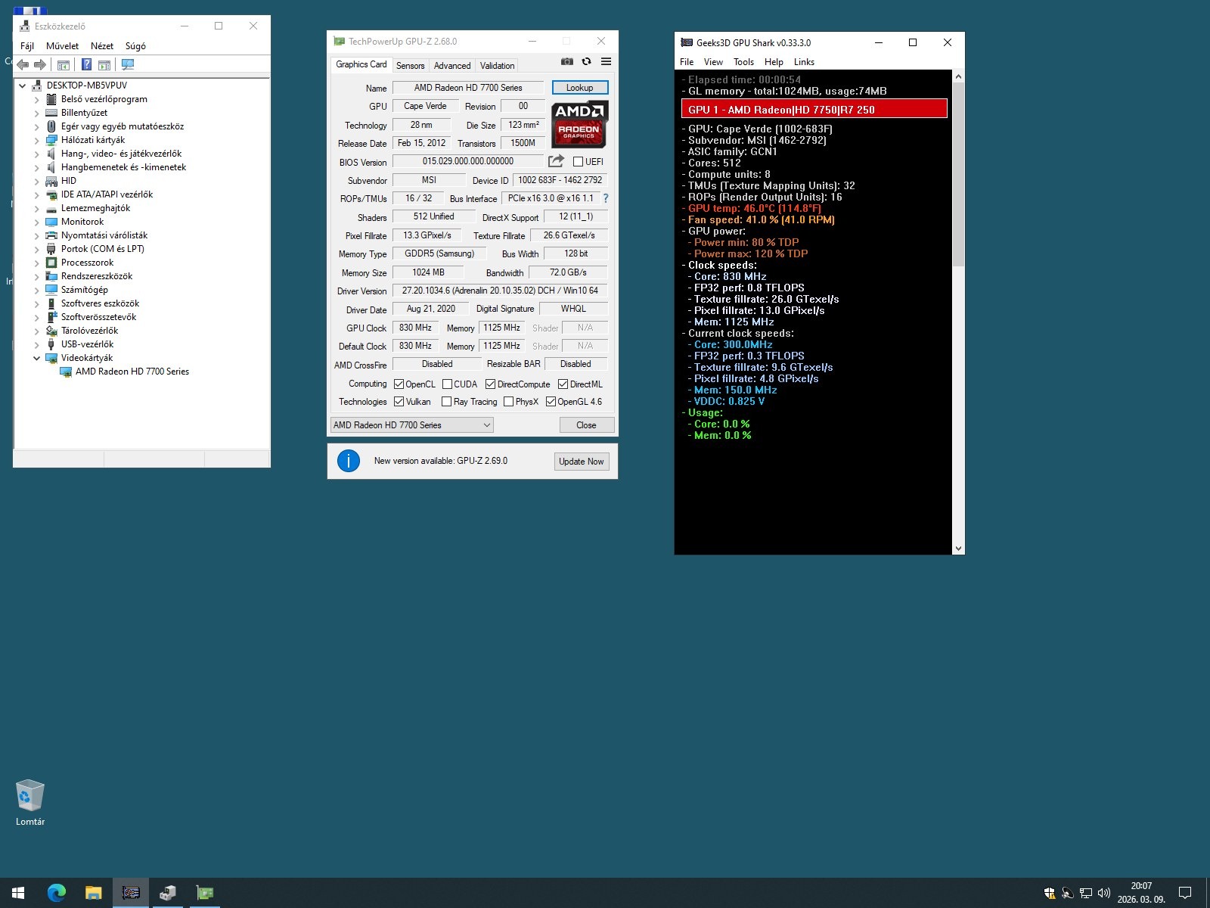This screenshot has width=1210, height=908.
Task: Open the volume control in system tray
Action: (x=1104, y=893)
